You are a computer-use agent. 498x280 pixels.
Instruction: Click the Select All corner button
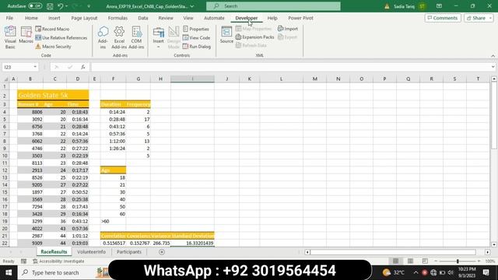pyautogui.click(x=5, y=79)
